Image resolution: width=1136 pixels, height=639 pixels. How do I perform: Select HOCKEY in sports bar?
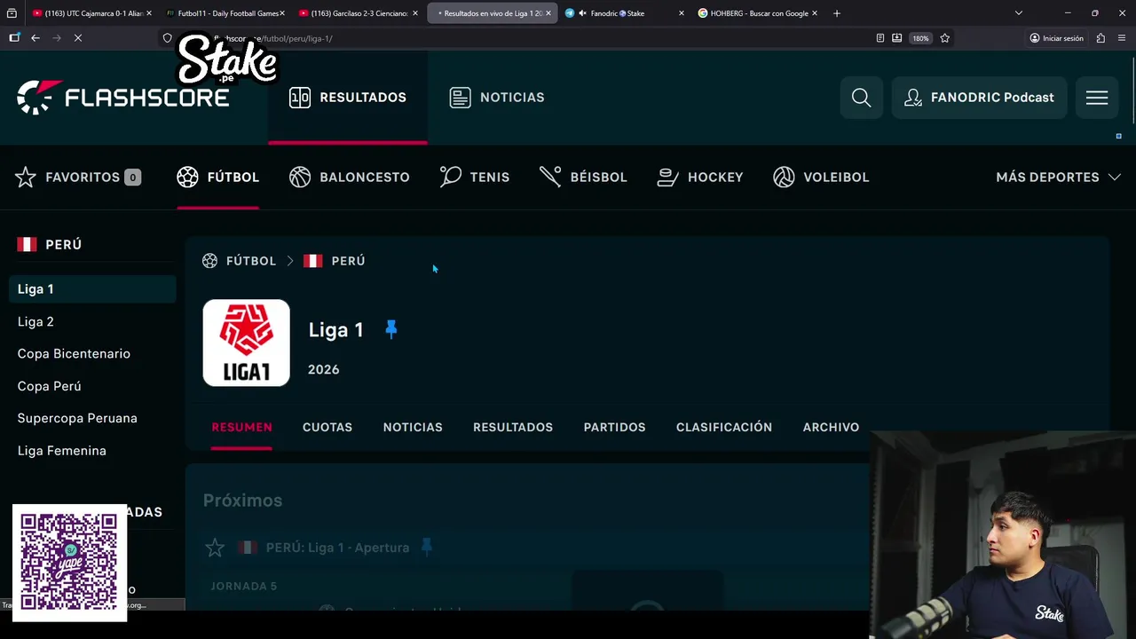coord(700,177)
